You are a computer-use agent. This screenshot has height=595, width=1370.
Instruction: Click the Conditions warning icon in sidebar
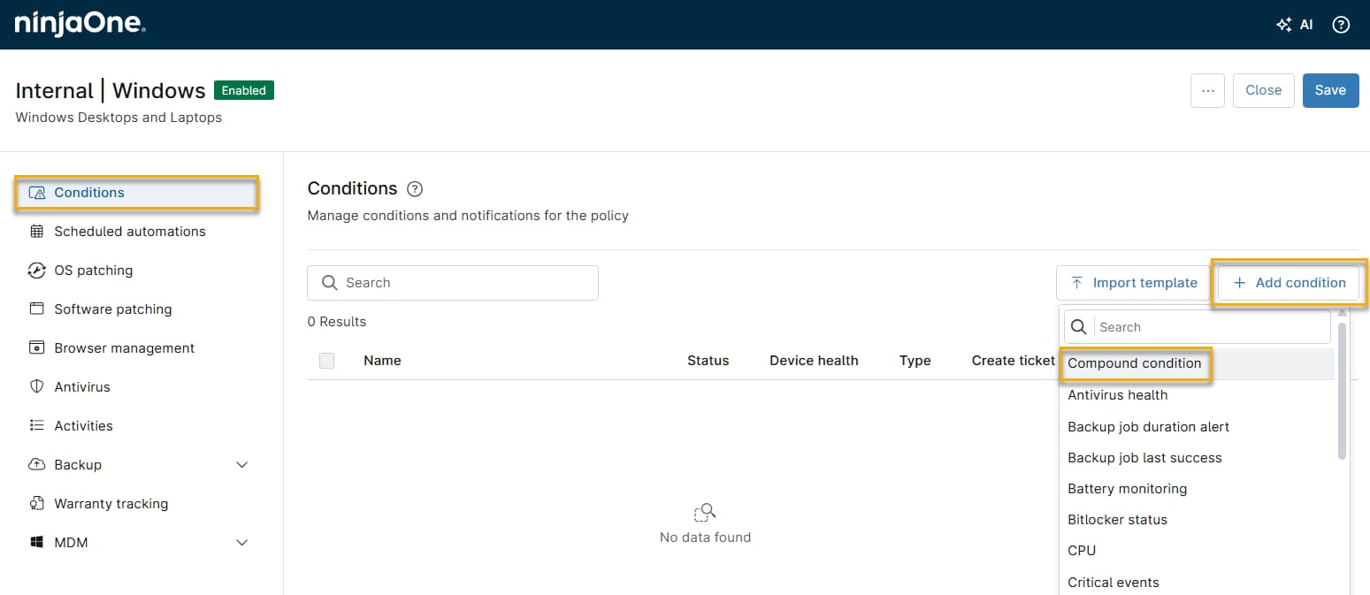coord(37,193)
